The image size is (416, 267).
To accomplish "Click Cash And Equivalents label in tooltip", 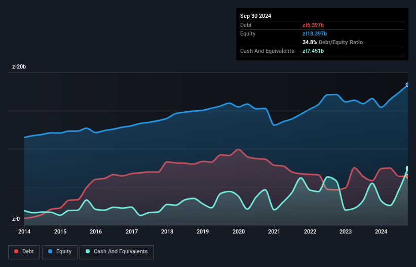I will coord(267,51).
